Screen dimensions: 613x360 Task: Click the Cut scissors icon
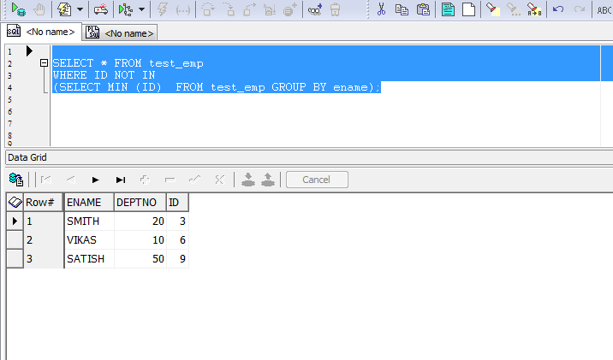point(381,9)
